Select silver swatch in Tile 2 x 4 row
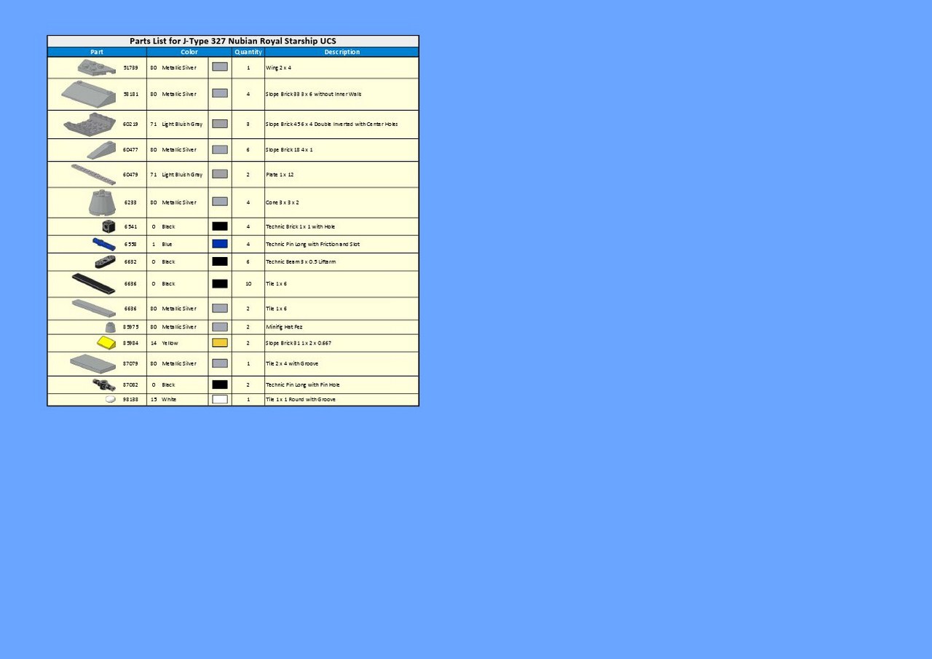Image resolution: width=932 pixels, height=659 pixels. click(220, 363)
